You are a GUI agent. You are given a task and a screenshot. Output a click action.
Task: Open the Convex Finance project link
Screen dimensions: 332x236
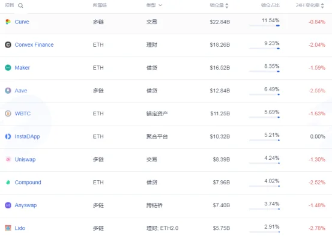(34, 44)
